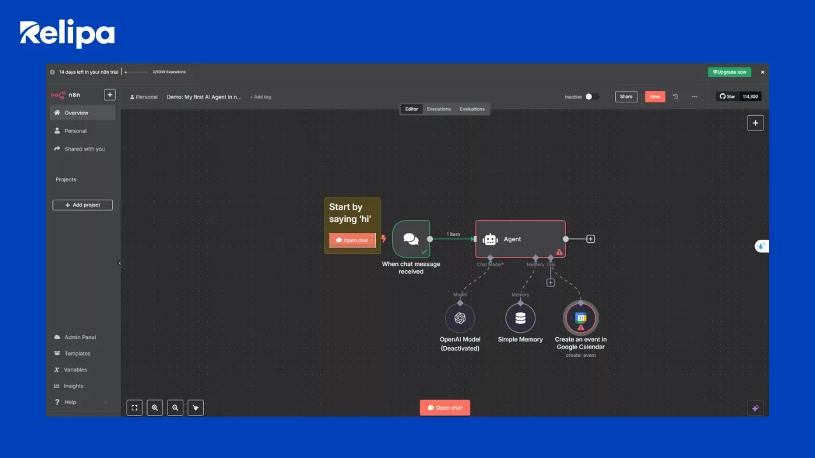Click the Memory connector diamond on the Agent
This screenshot has width=815, height=458.
535,258
